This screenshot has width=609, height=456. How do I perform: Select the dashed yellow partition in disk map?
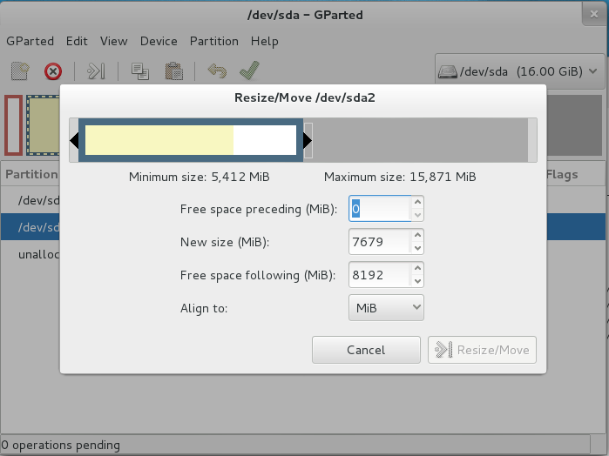click(x=43, y=125)
